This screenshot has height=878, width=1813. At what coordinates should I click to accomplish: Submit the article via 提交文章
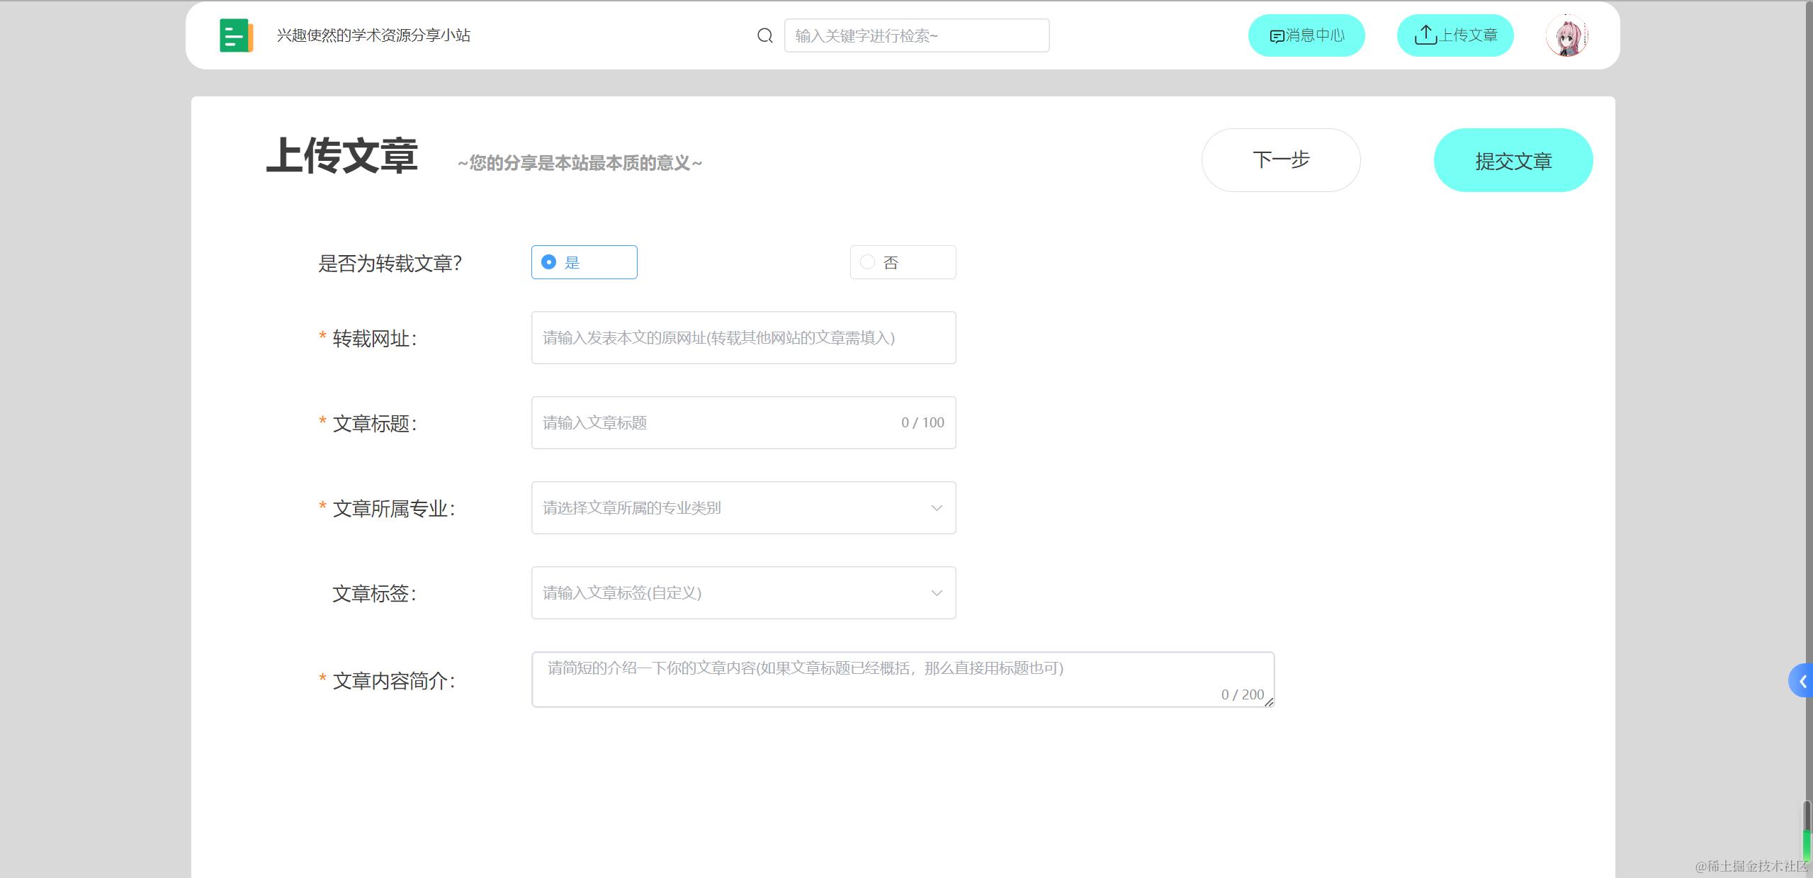[1513, 159]
